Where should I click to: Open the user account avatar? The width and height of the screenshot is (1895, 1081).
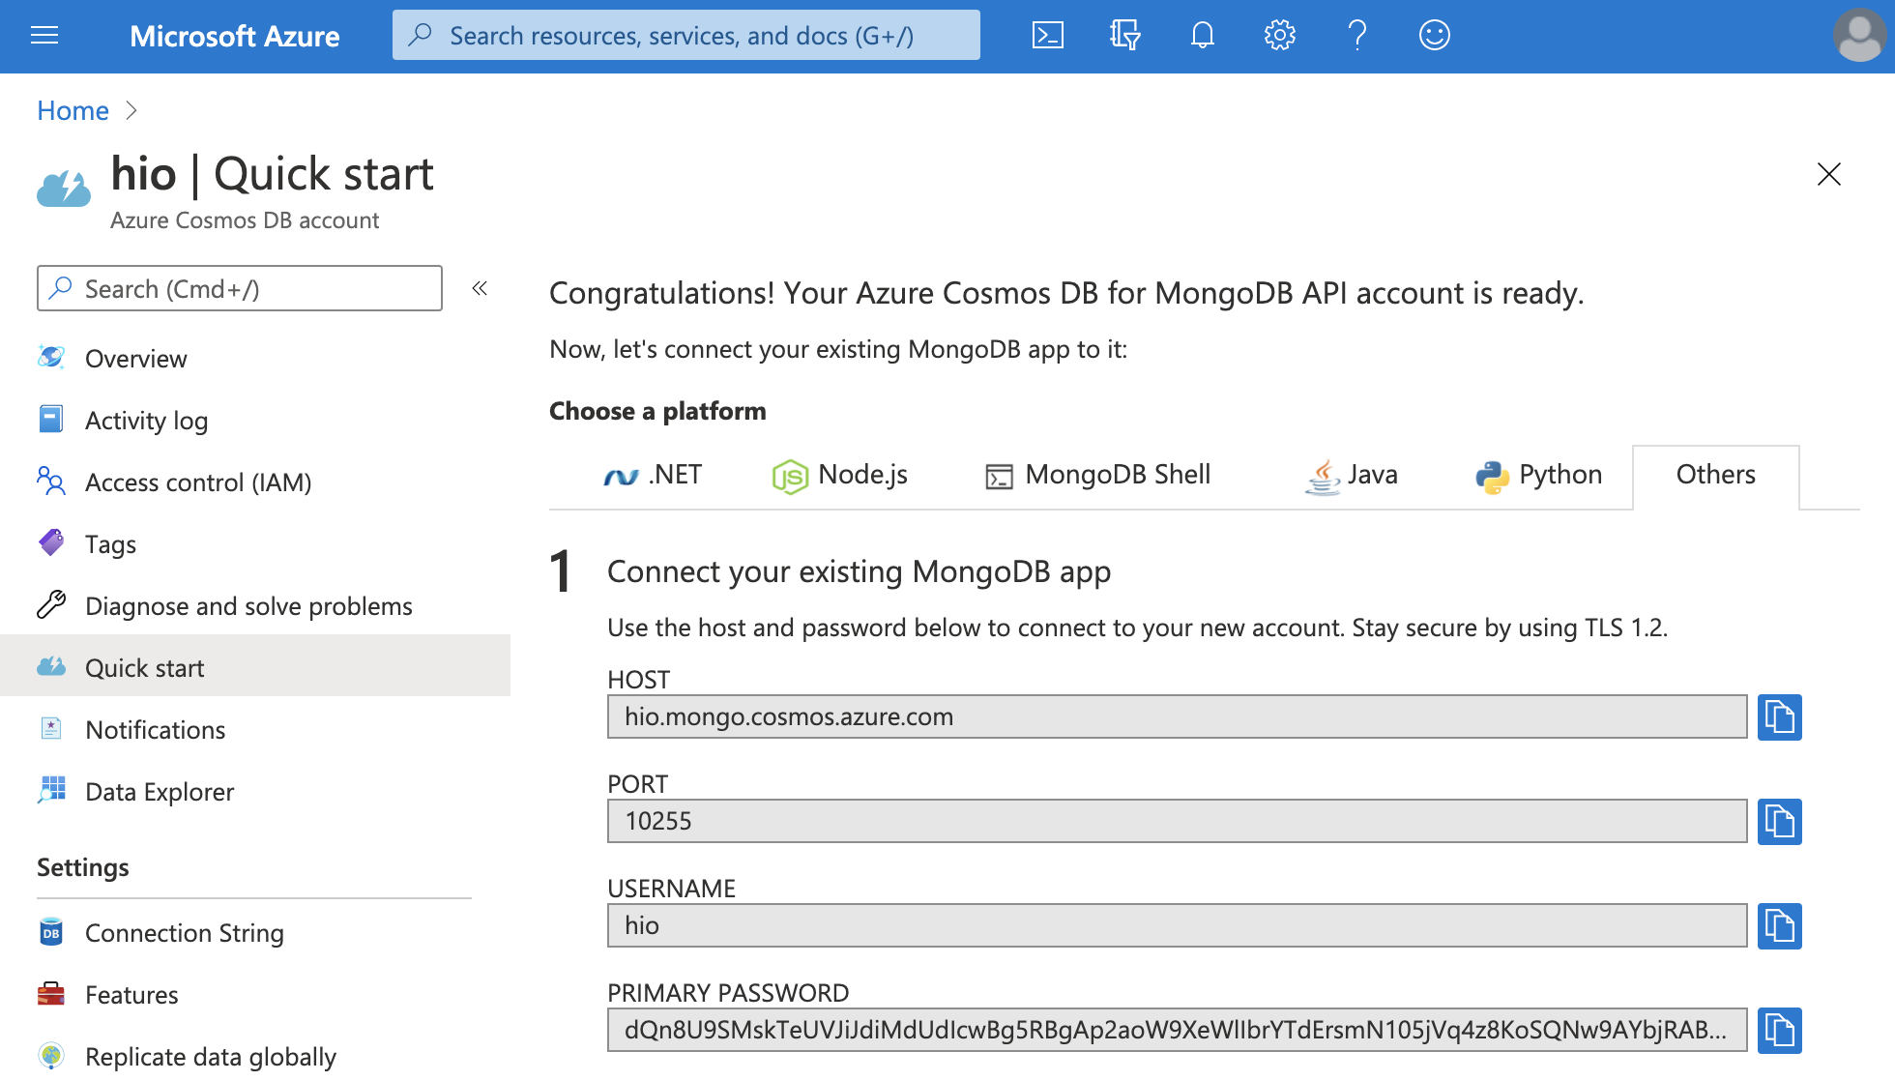point(1859,36)
